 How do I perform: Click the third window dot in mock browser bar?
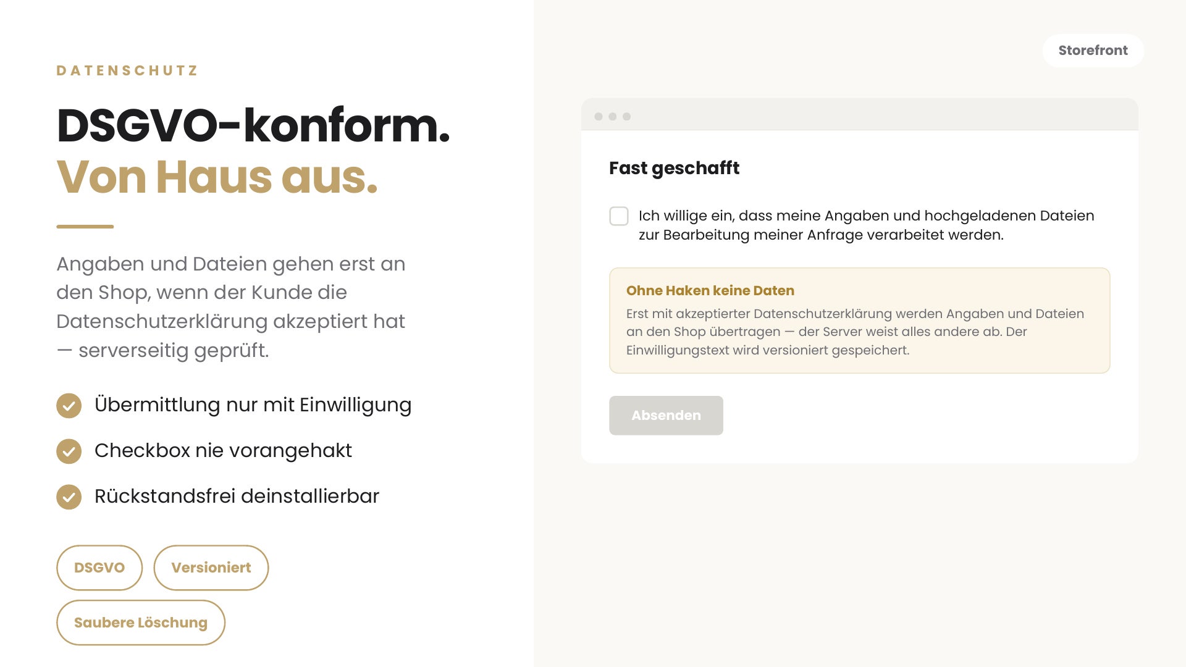pyautogui.click(x=627, y=117)
